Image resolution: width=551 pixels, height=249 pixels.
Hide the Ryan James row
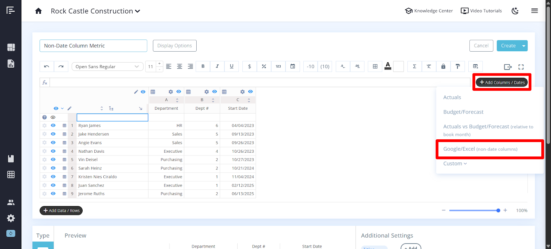(x=53, y=126)
